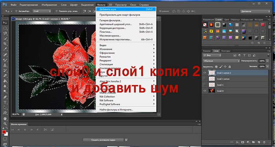Select the Paint Bucket tool
Screen dimensions: 275x147
tap(5, 81)
